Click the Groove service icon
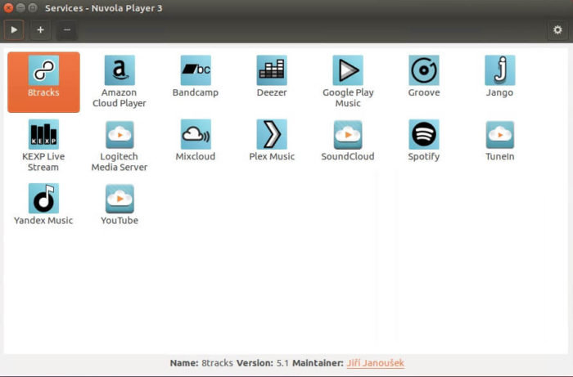Screen dimensions: 573x377 click(x=424, y=70)
